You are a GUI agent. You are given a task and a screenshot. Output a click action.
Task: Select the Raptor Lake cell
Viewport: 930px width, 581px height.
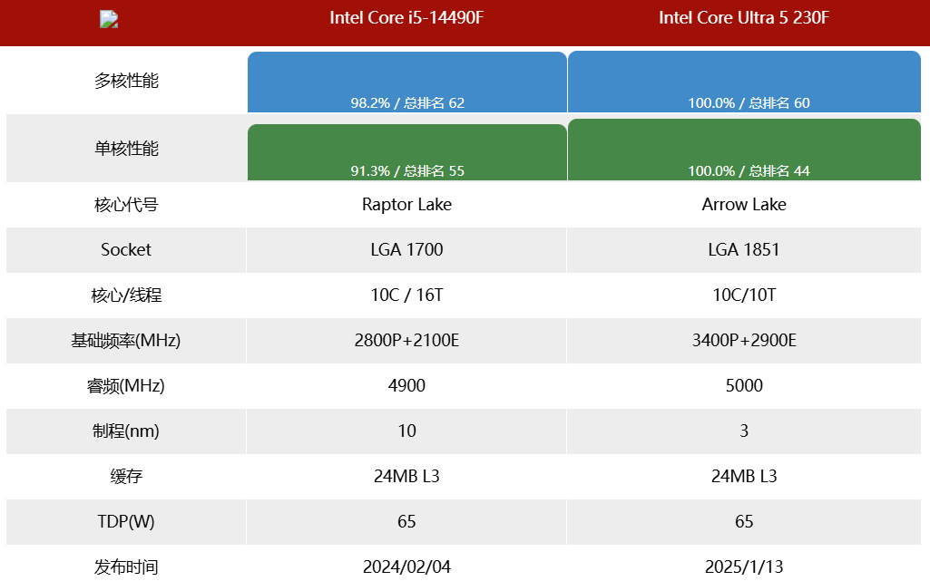click(406, 204)
